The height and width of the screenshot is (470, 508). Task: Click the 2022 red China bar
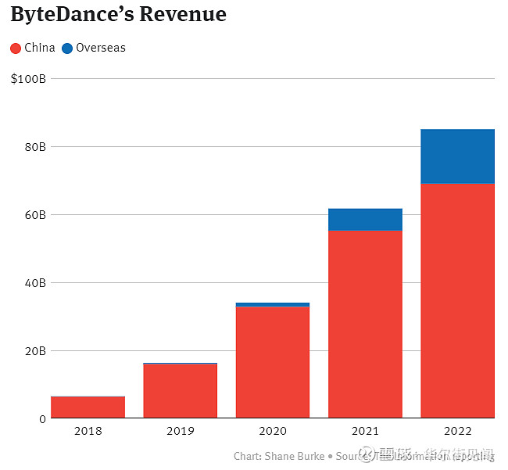(x=457, y=301)
